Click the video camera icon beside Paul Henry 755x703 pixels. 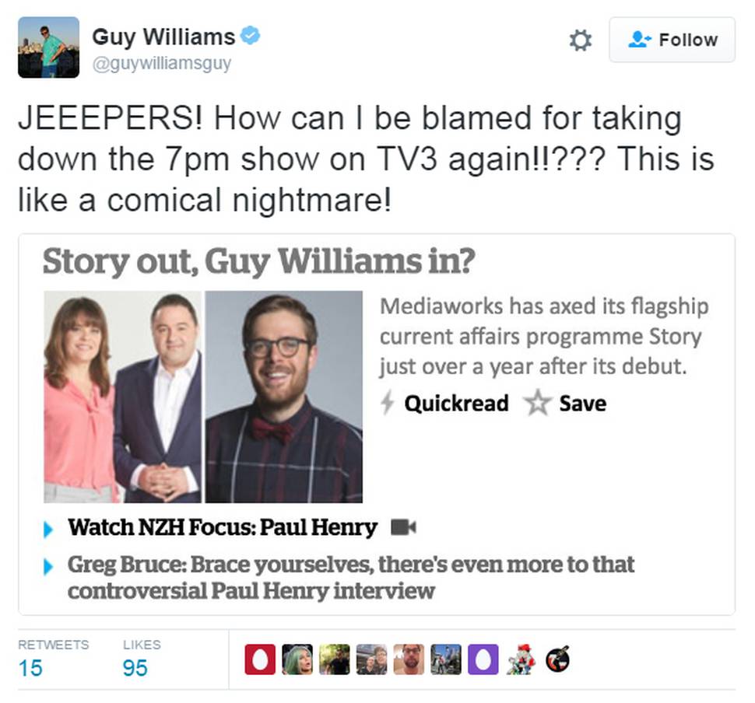coord(403,527)
